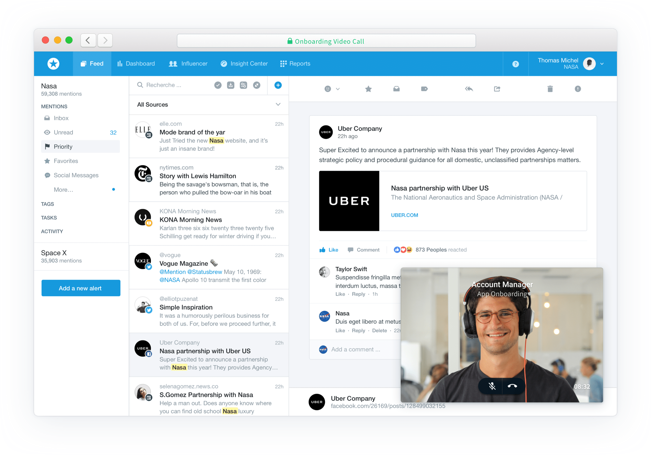
Task: Reply to the post using the reply icon
Action: tap(469, 89)
